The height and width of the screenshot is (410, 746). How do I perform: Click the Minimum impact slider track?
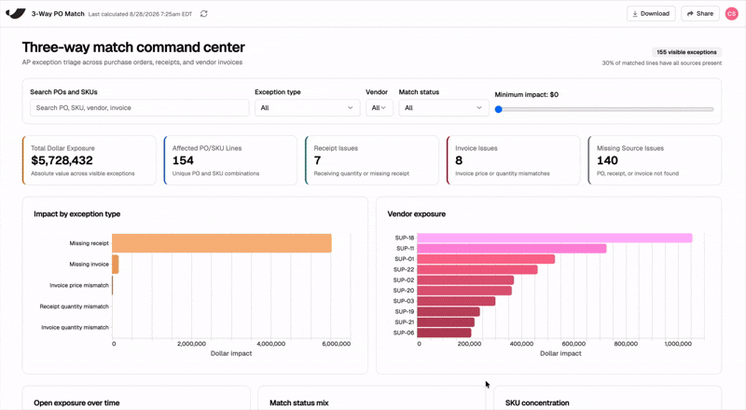pos(604,109)
